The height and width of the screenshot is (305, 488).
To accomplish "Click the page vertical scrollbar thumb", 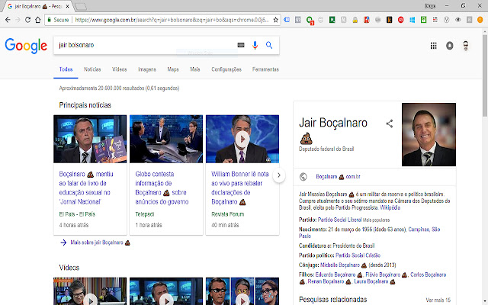I will pyautogui.click(x=485, y=75).
